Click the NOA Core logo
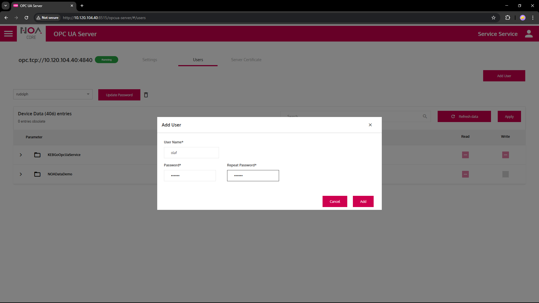This screenshot has height=303, width=539. click(x=31, y=33)
